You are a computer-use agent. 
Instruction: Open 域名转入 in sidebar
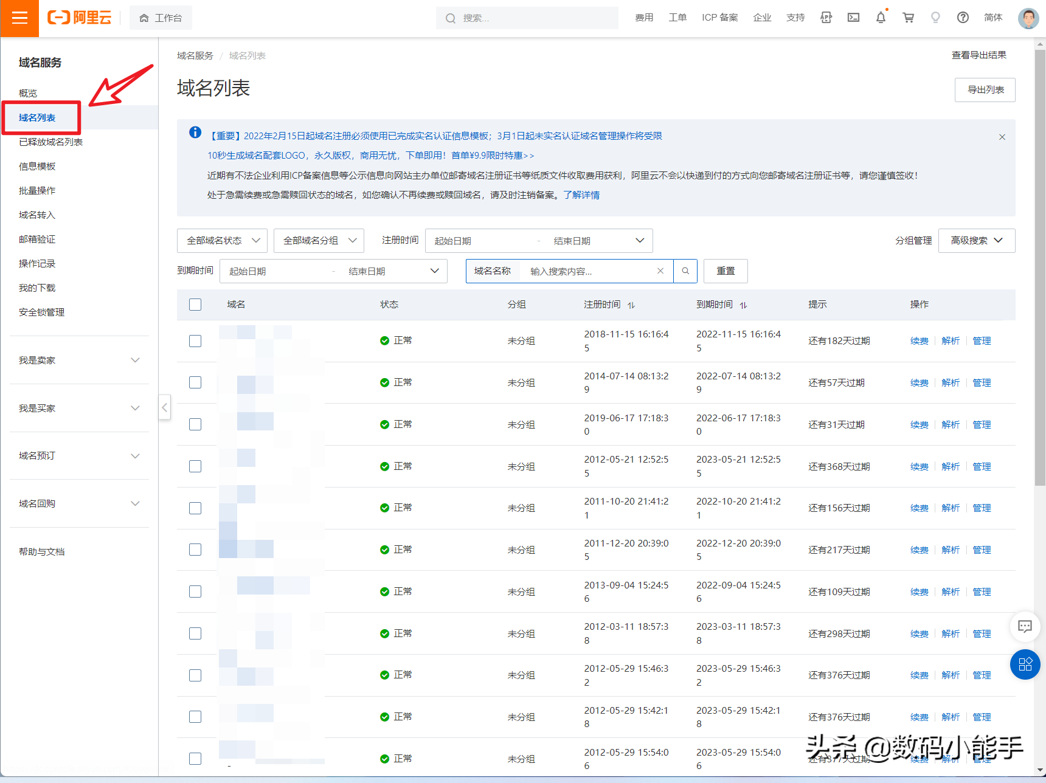37,215
